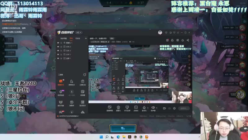The width and height of the screenshot is (248, 140).
Task: Mute the 扬声器 speaker icon
Action: click(153, 108)
